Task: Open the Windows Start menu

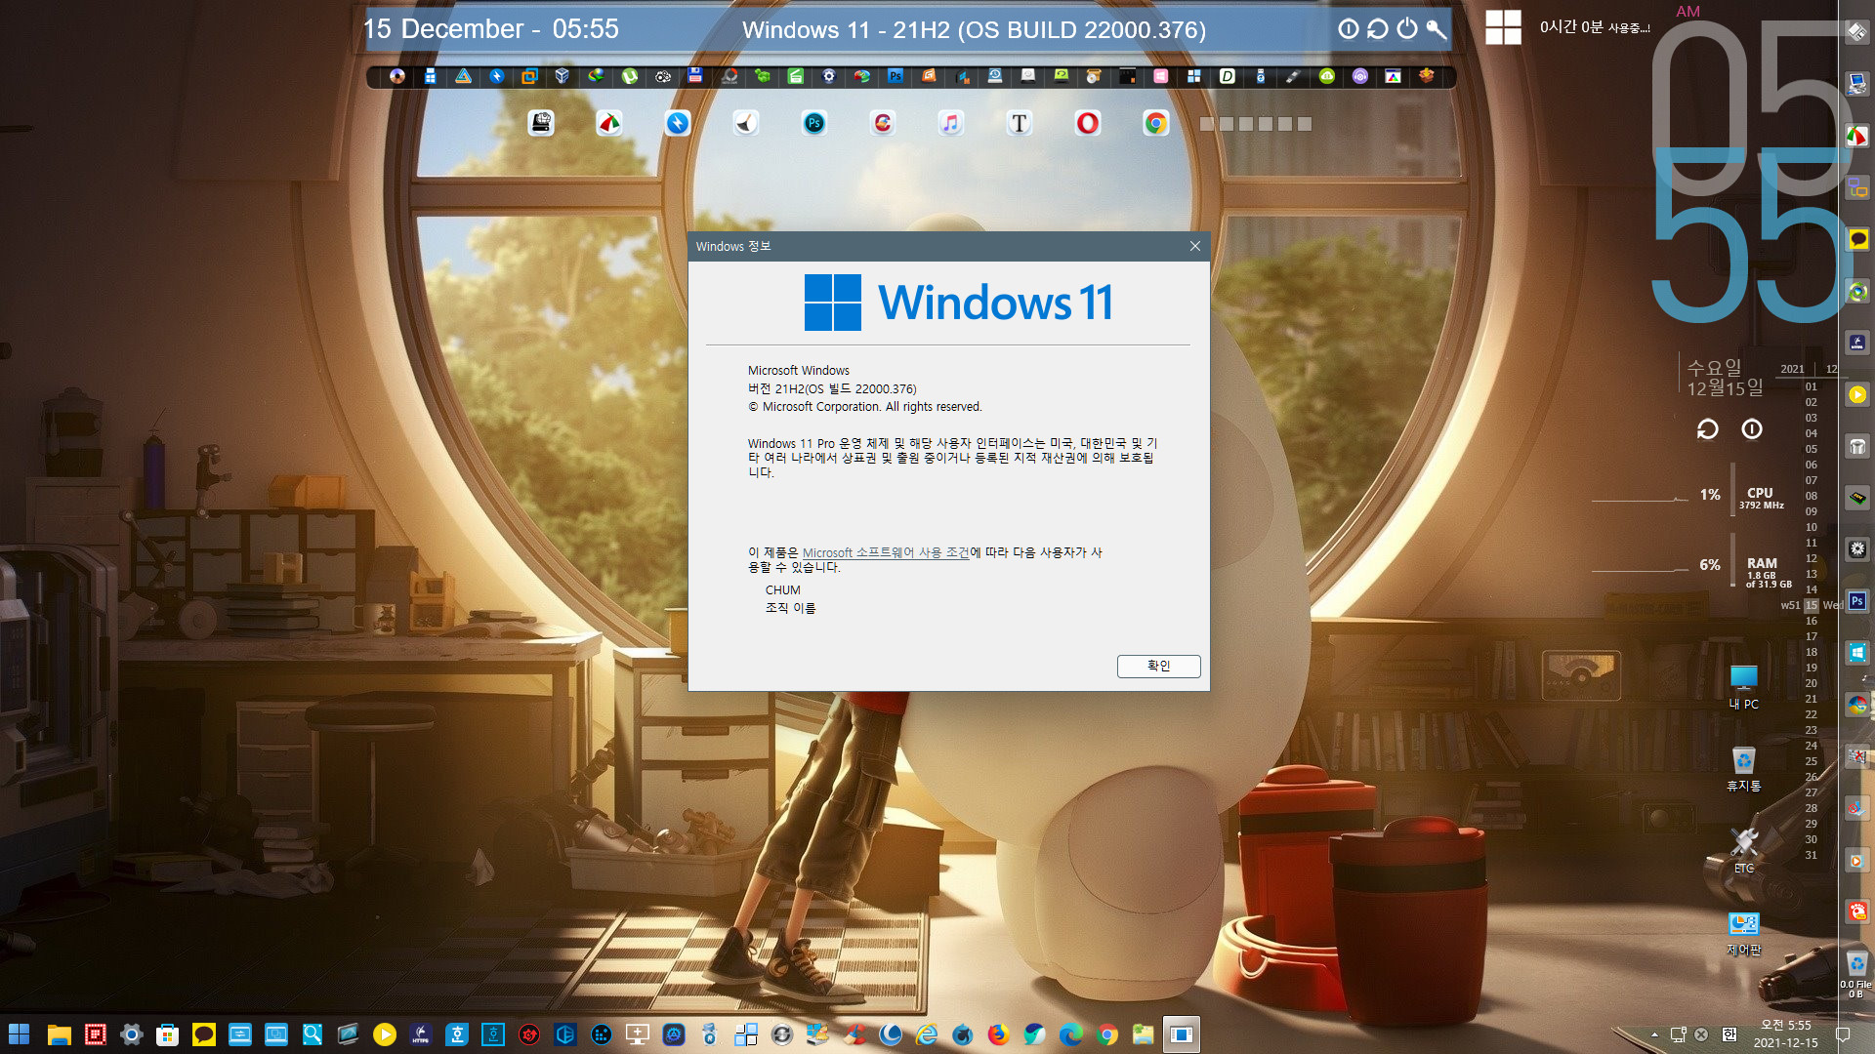Action: coord(19,1034)
